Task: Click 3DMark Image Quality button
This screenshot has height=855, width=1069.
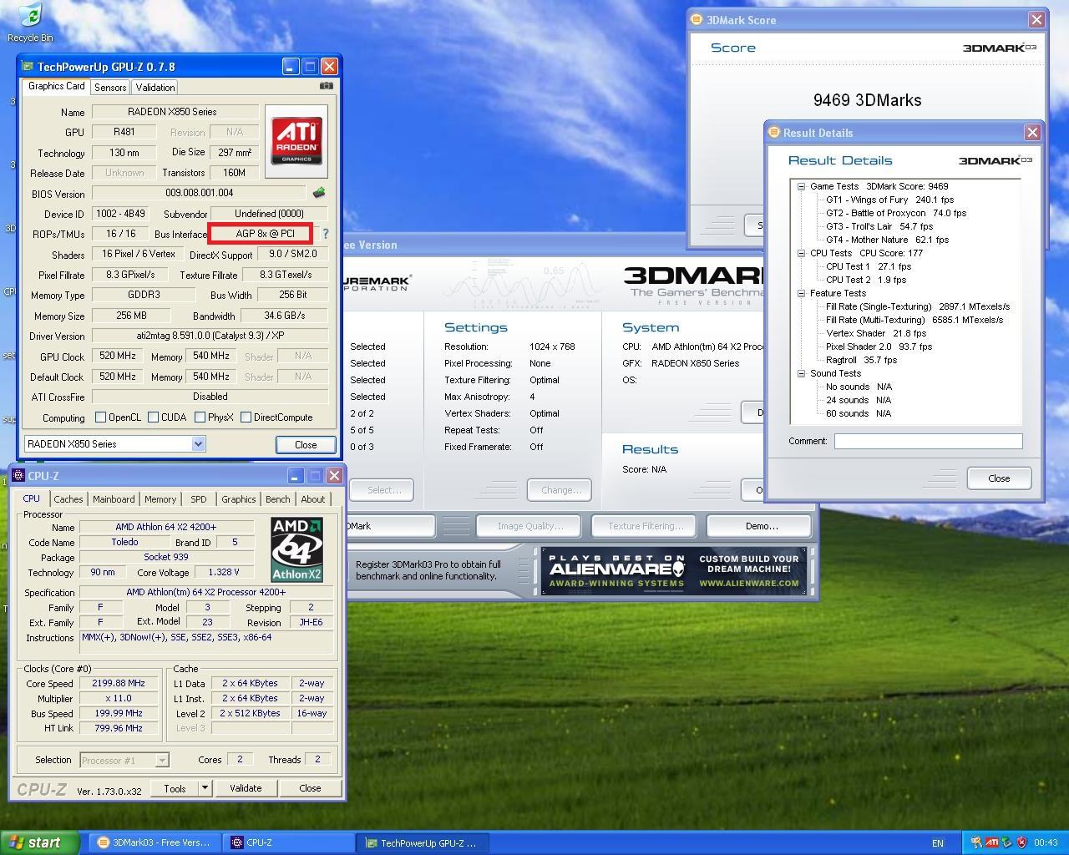Action: click(x=530, y=526)
